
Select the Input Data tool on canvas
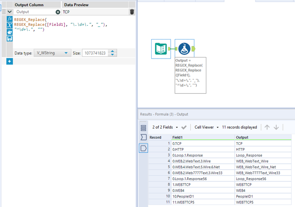coord(161,49)
